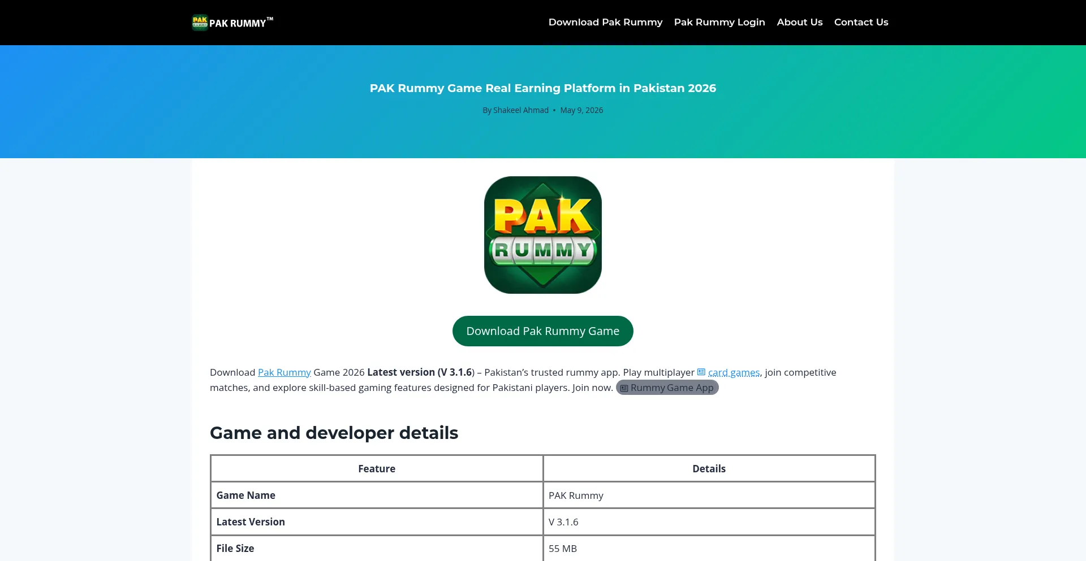
Task: Click the Rummy Game App tag
Action: point(667,388)
